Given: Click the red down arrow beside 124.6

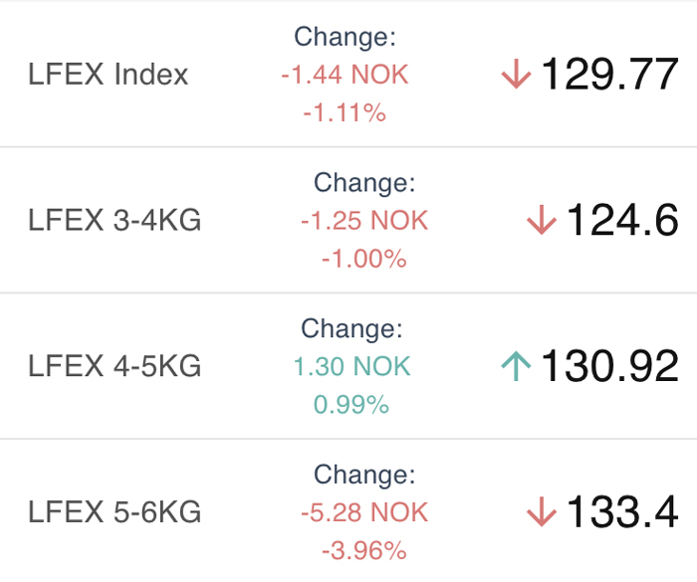Looking at the screenshot, I should click(542, 220).
